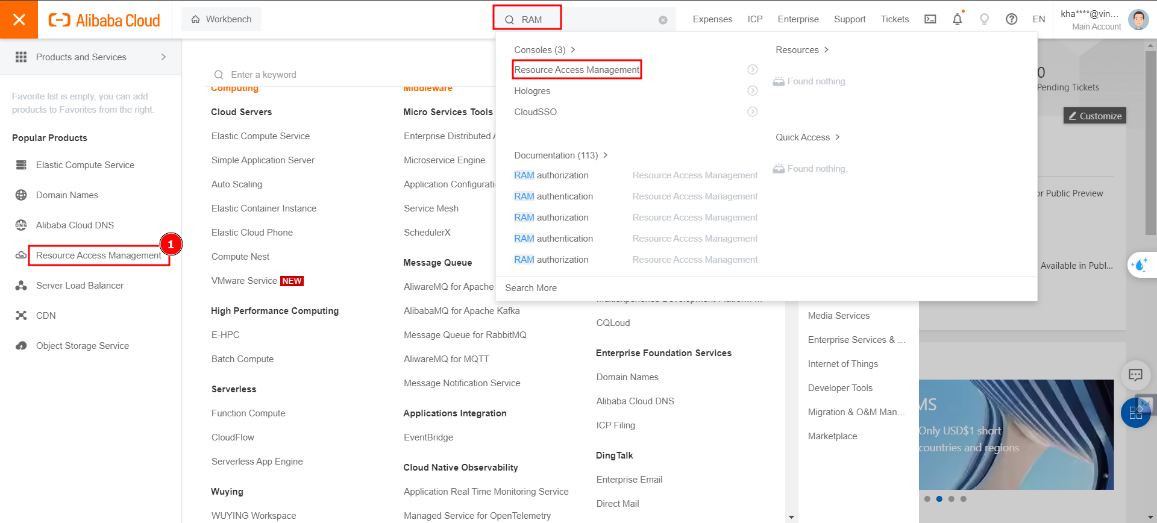The height and width of the screenshot is (523, 1157).
Task: Expand Products and Services chevron
Action: 163,57
